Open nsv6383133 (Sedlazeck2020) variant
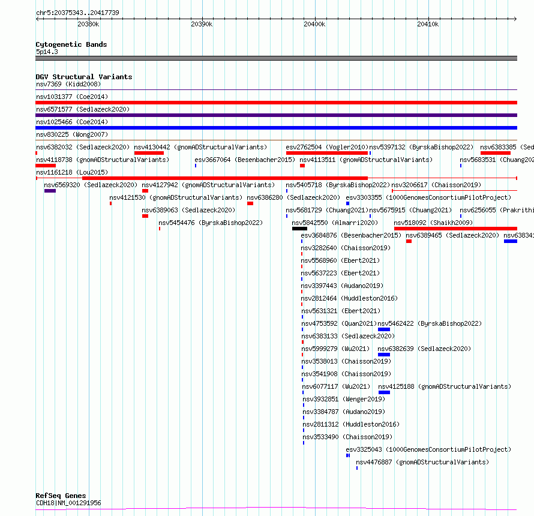This screenshot has width=534, height=516. (348, 336)
